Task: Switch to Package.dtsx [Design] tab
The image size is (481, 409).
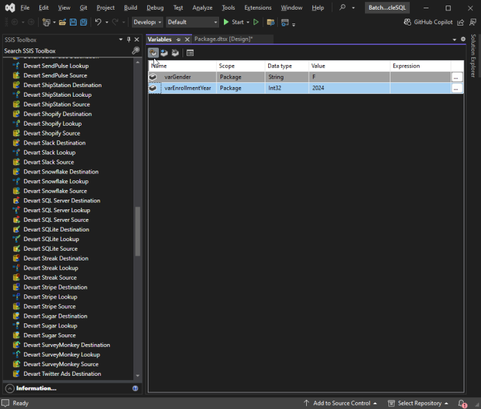Action: 223,39
